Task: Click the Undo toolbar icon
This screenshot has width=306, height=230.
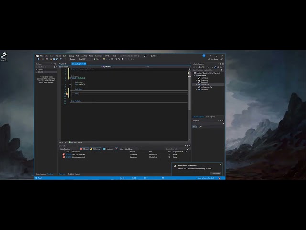Action: pyautogui.click(x=61, y=59)
